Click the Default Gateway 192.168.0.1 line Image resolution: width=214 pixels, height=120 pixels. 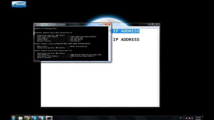tap(59, 41)
